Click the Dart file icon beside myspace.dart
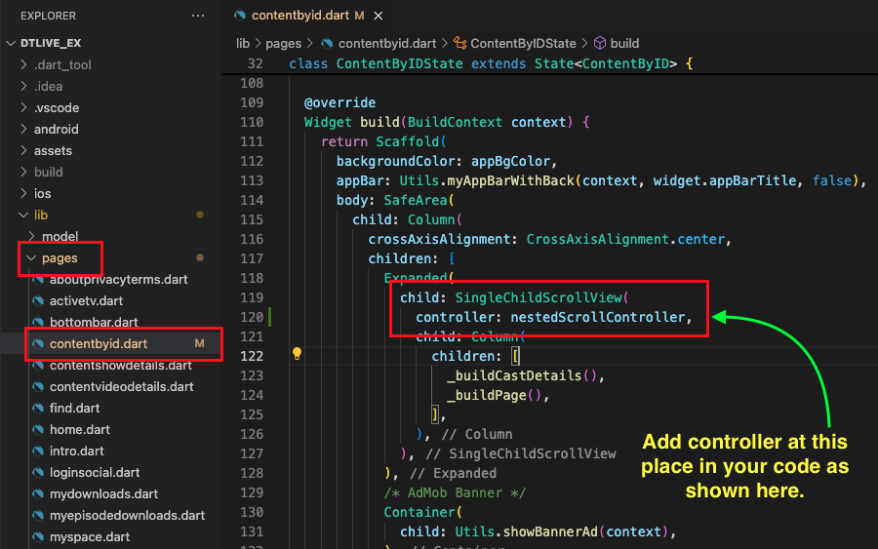878x549 pixels. point(38,536)
